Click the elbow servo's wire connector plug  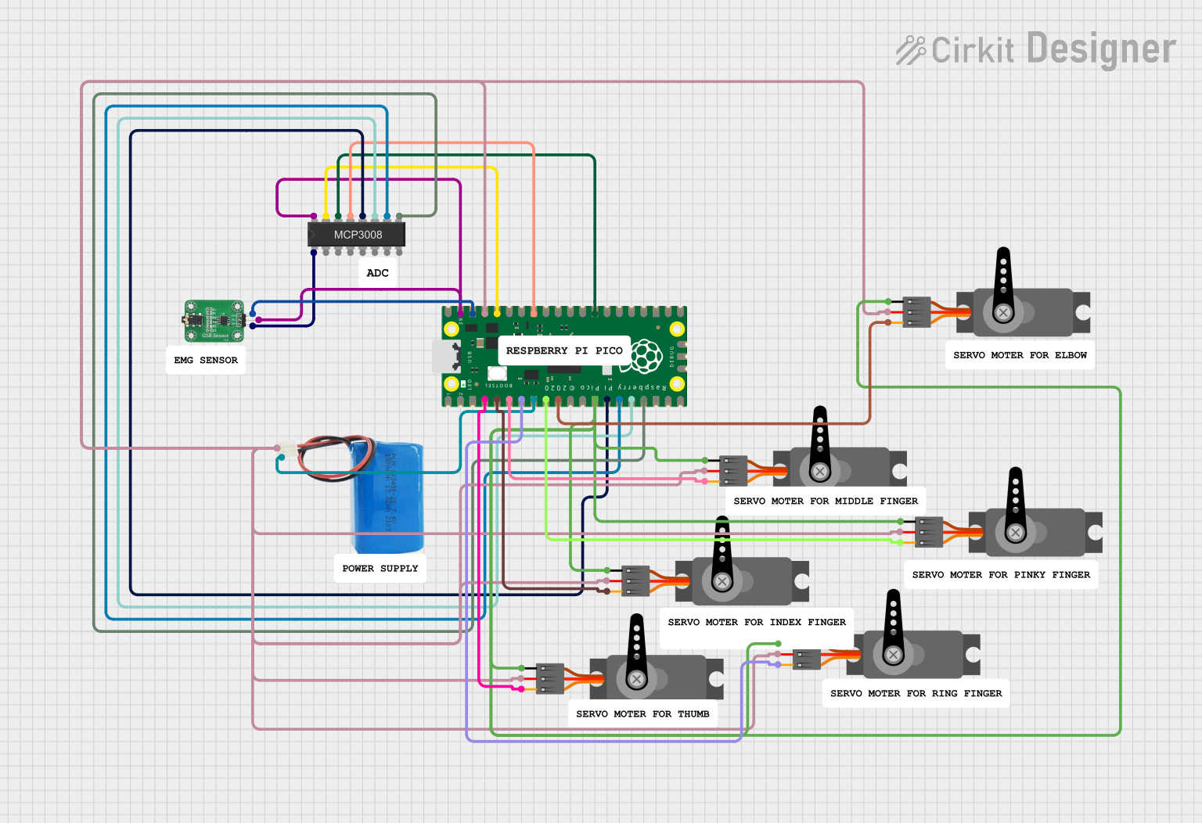point(916,312)
